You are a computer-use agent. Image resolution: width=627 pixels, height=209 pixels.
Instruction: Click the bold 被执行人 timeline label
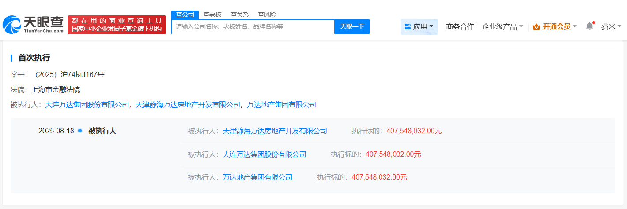pos(102,131)
